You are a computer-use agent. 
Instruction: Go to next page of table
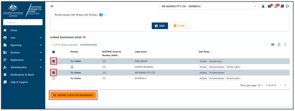point(286,85)
